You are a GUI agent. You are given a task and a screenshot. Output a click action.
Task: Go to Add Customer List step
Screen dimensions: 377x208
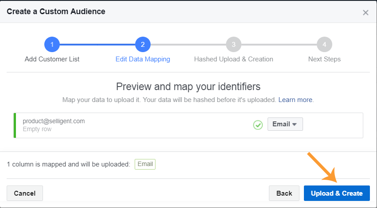tap(52, 59)
